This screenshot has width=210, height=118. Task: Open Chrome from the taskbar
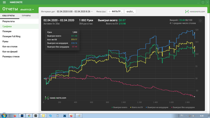point(29,116)
